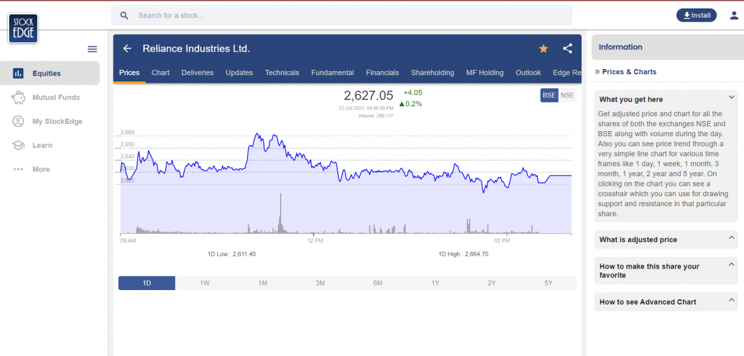Open Equities in the sidebar
Image resolution: width=744 pixels, height=356 pixels.
50,73
